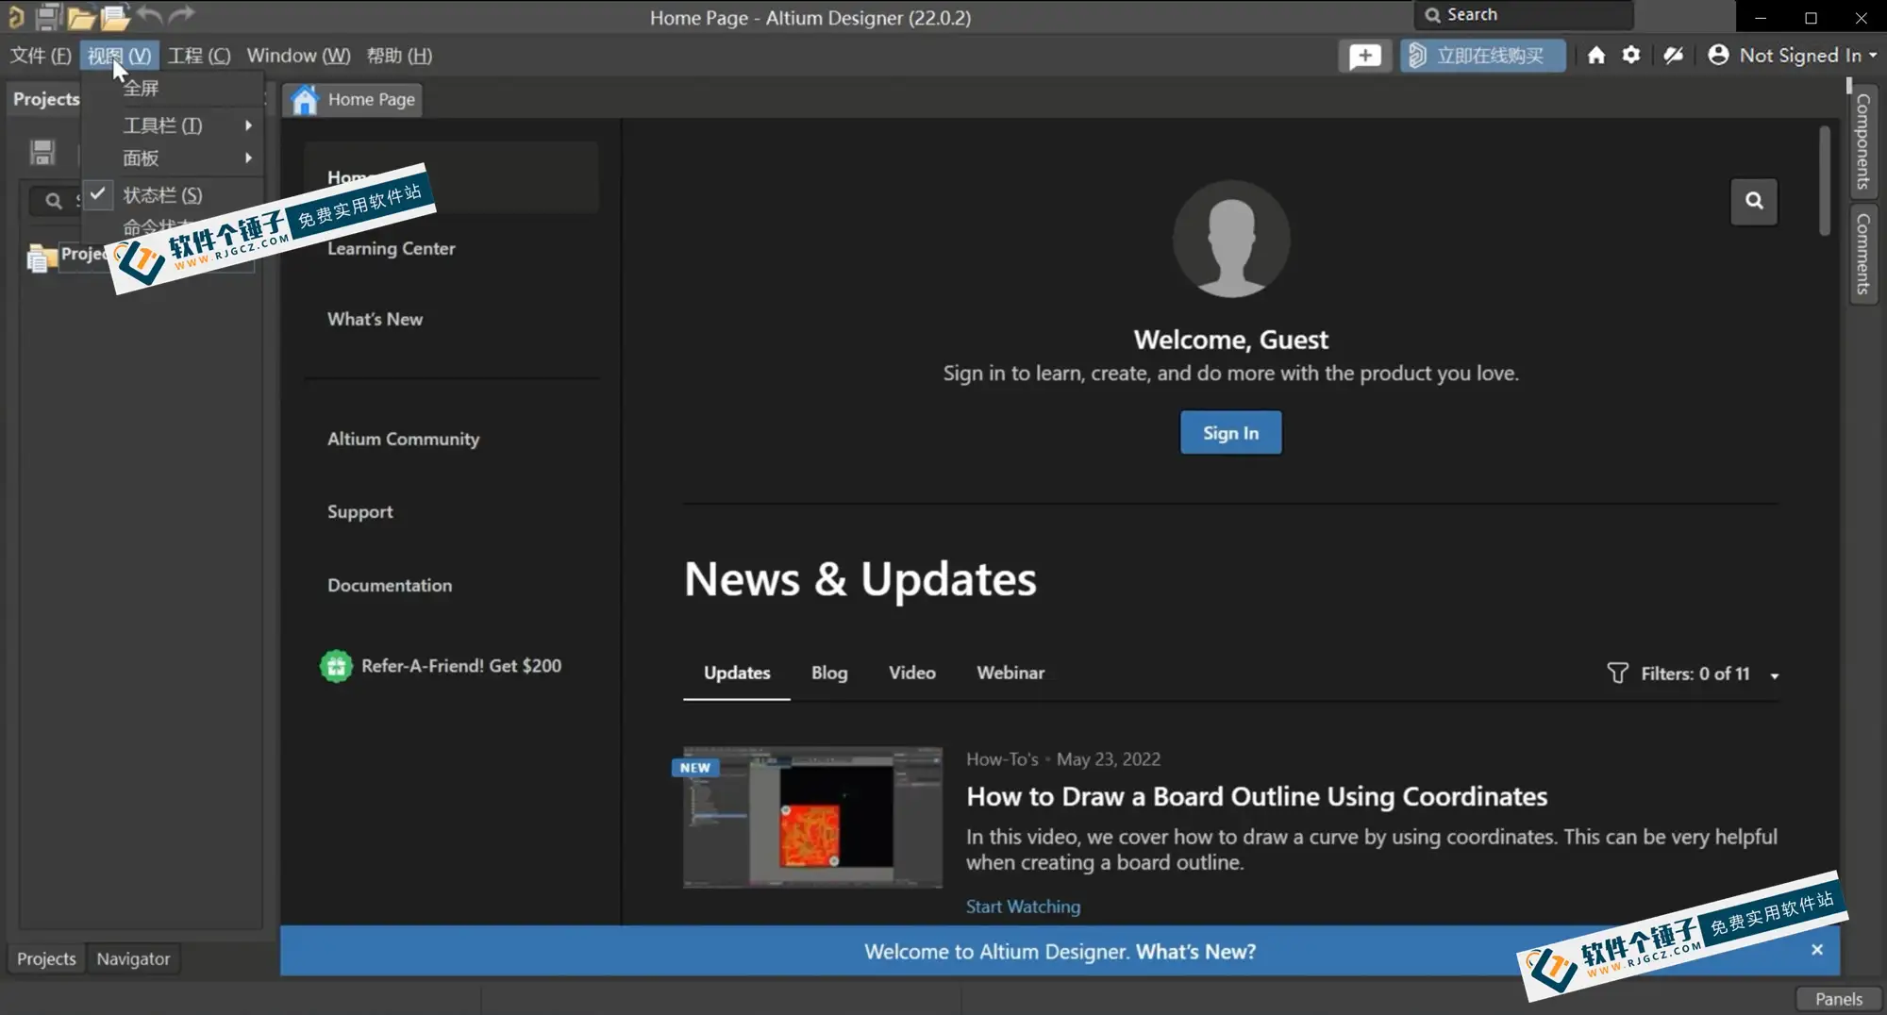Image resolution: width=1887 pixels, height=1015 pixels.
Task: Click the Altium logo in the title bar
Action: [x=15, y=16]
